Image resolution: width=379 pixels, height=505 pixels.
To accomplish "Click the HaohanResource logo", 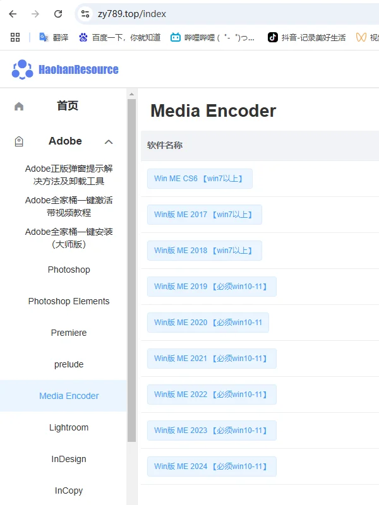I will point(65,69).
